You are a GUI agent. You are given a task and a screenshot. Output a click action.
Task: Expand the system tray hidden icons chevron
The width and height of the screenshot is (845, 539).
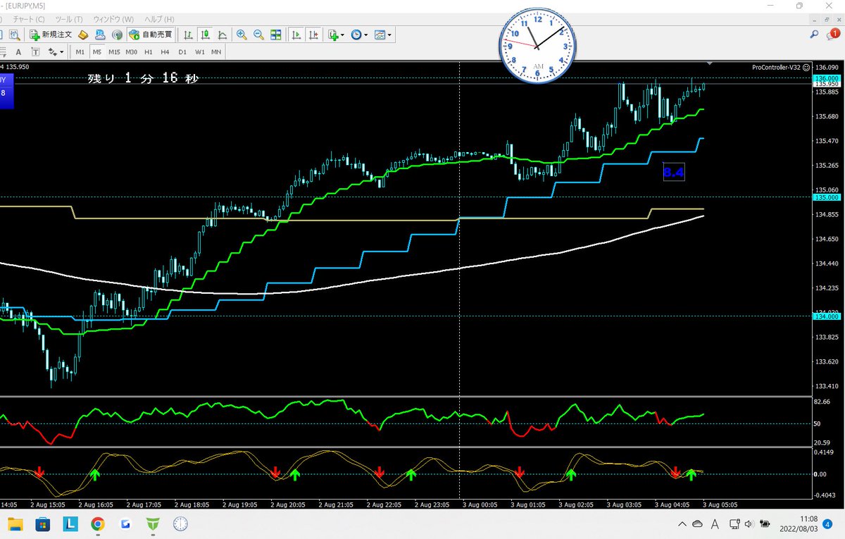click(682, 523)
